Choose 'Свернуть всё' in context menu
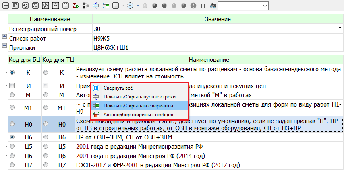The height and width of the screenshot is (170, 344). point(139,88)
